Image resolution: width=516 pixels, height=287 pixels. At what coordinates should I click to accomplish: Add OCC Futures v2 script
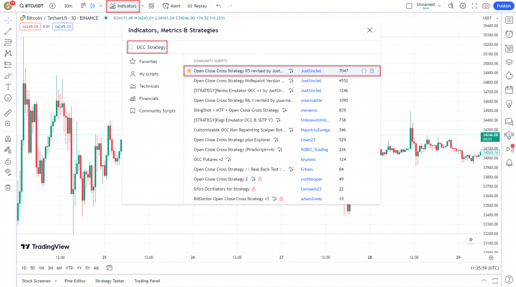[208, 159]
